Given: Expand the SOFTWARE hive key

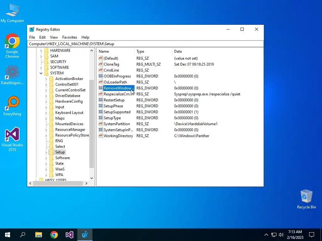Looking at the screenshot, I should tap(41, 67).
